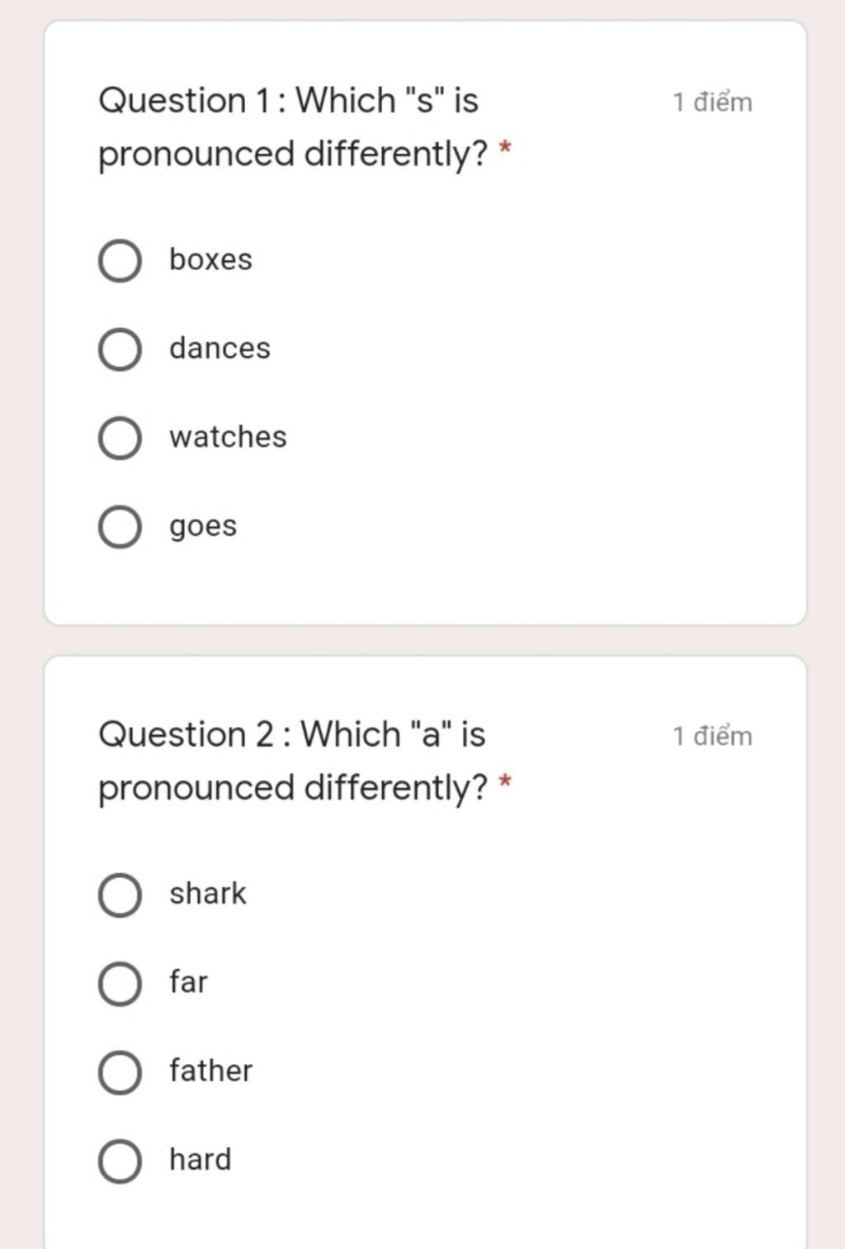845x1249 pixels.
Task: Click the answer label "goes"
Action: pos(203,527)
